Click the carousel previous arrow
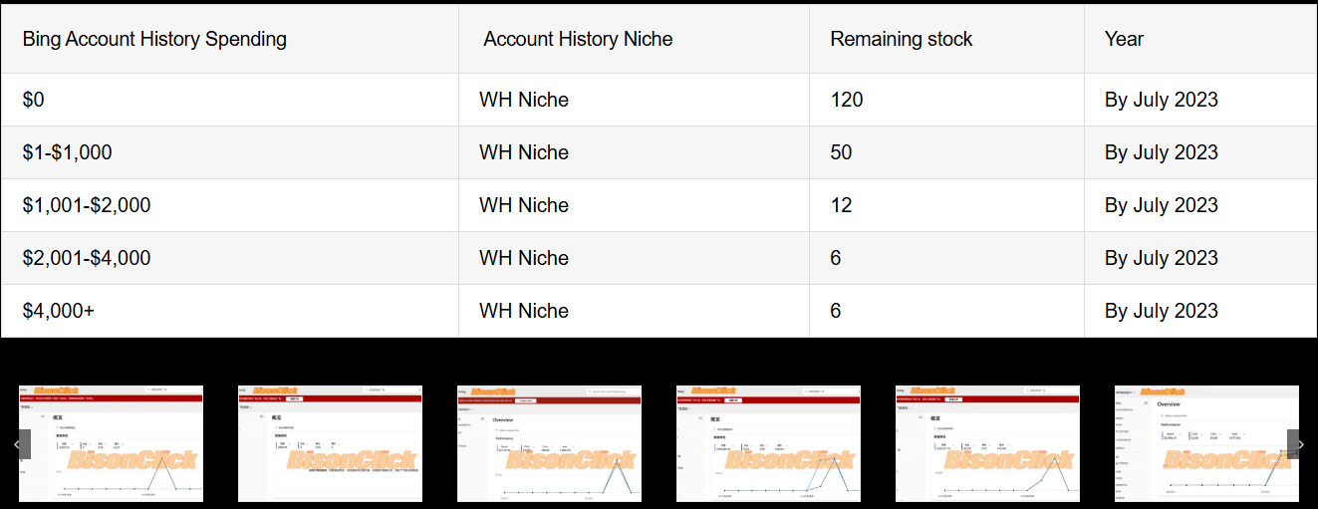Screen dimensions: 1318x509 (16, 444)
